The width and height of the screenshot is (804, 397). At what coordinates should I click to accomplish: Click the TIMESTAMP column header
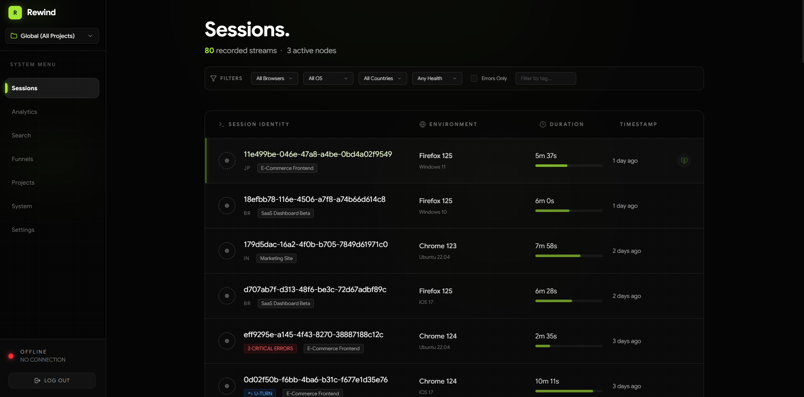[x=639, y=124]
